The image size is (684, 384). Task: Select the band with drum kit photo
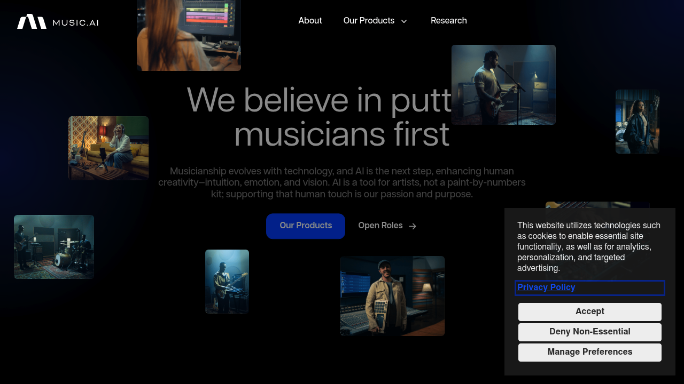point(54,247)
